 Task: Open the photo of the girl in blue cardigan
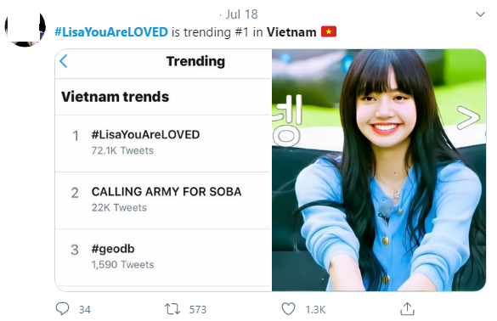(379, 170)
